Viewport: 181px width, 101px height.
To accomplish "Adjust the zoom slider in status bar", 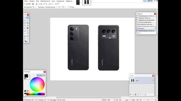I will coord(148,100).
